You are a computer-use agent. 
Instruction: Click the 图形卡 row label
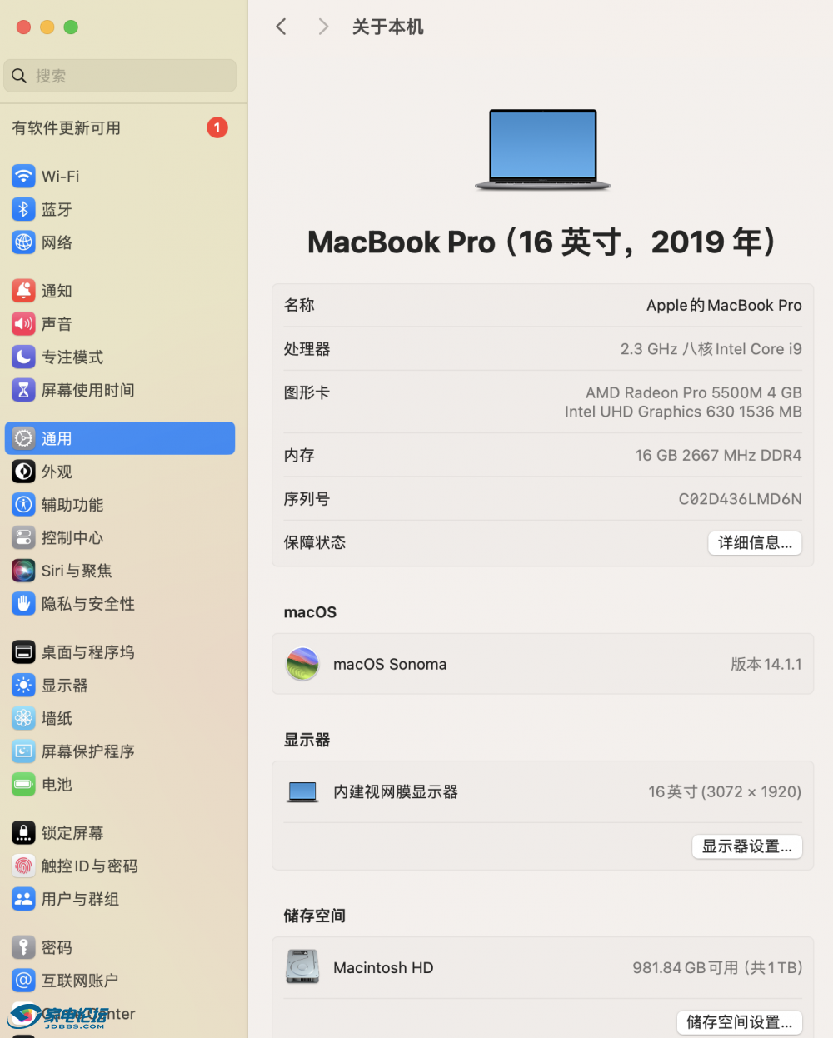(307, 392)
